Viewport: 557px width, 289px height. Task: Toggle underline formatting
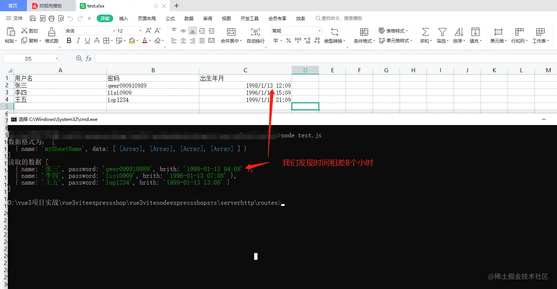(87, 41)
